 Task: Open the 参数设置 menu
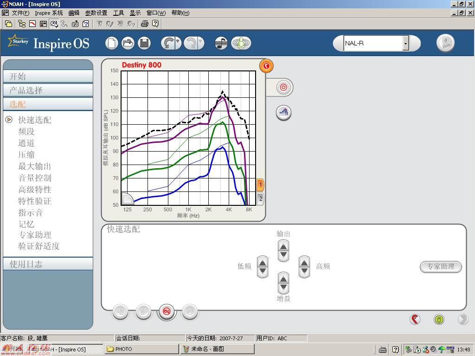point(96,13)
